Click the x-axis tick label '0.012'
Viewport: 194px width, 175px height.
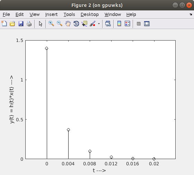coord(111,164)
